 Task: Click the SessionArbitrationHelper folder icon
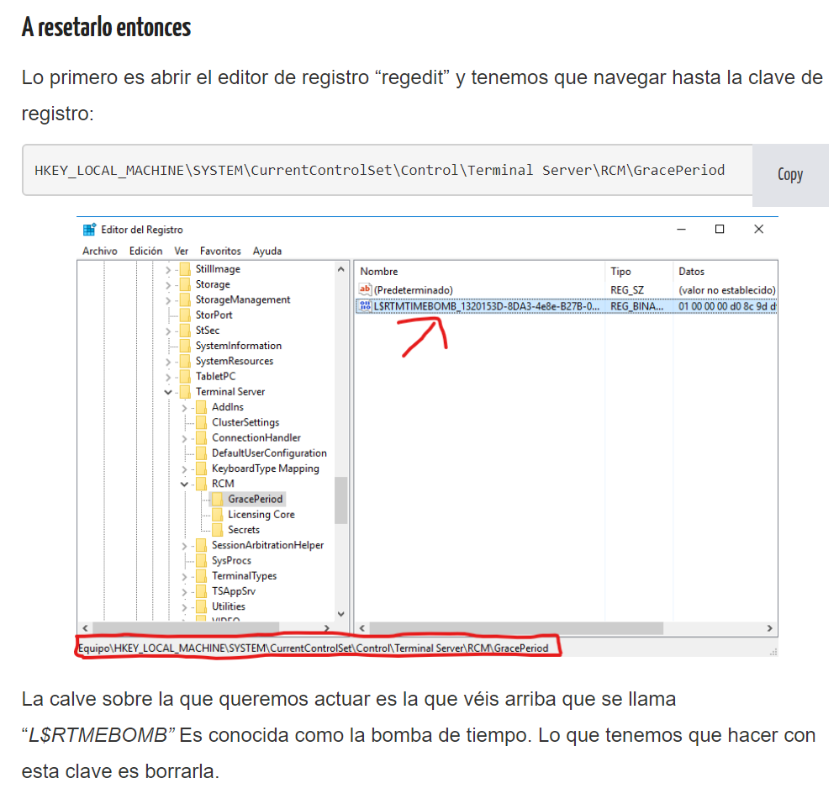click(201, 545)
